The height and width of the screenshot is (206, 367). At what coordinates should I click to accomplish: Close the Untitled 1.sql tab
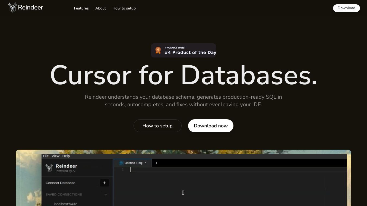pyautogui.click(x=145, y=163)
